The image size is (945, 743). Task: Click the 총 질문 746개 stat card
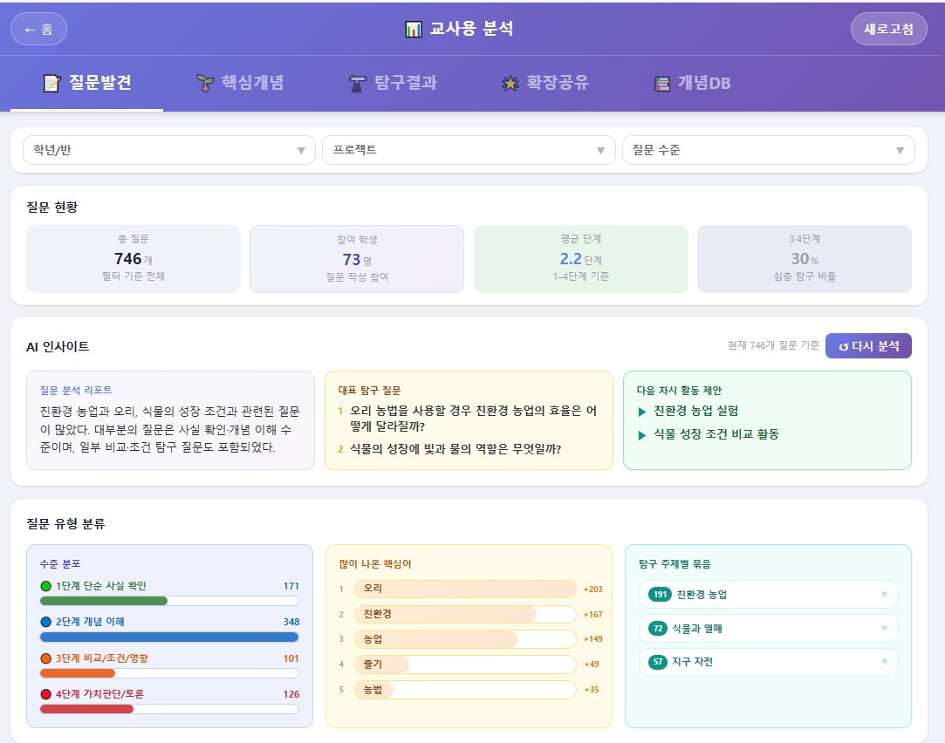coord(134,259)
